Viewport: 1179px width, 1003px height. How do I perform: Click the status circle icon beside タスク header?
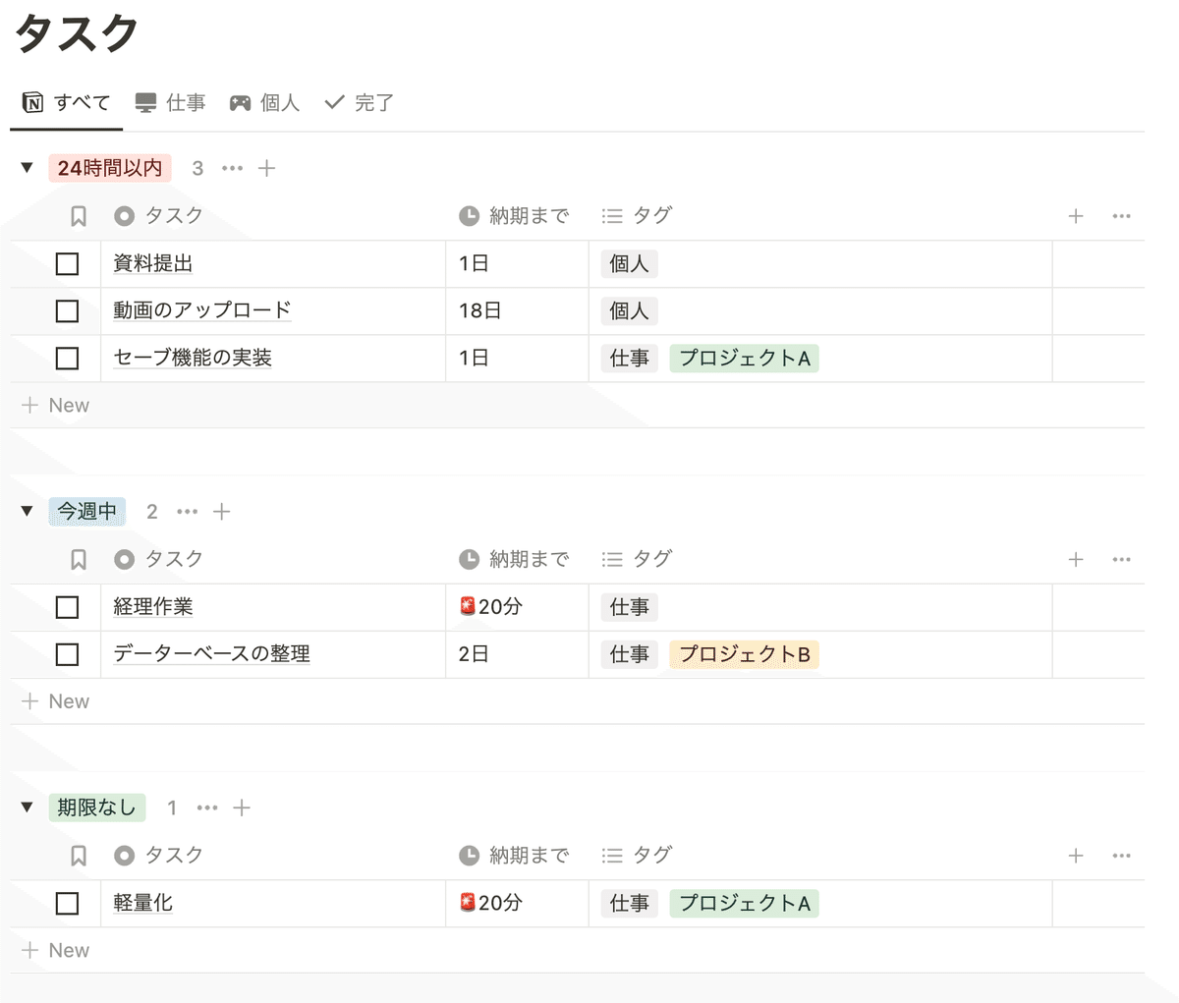pos(123,215)
